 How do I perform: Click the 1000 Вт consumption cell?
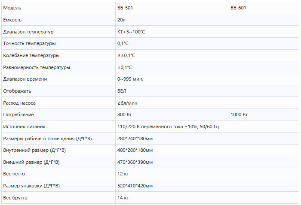click(x=239, y=115)
